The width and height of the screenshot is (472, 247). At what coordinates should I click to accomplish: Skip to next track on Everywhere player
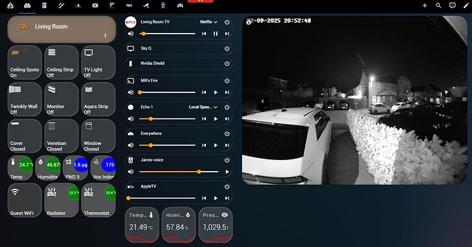(227, 145)
